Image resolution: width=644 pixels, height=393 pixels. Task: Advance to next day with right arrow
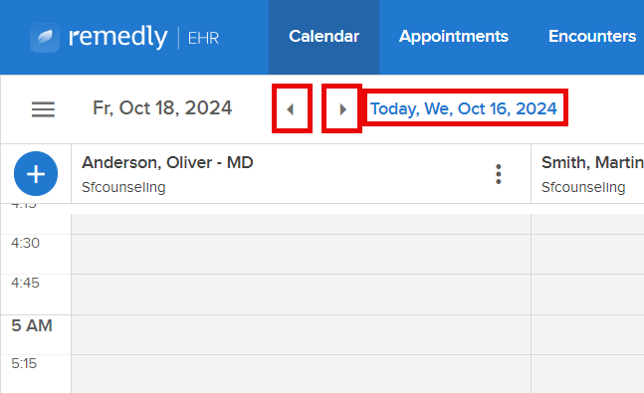(342, 109)
